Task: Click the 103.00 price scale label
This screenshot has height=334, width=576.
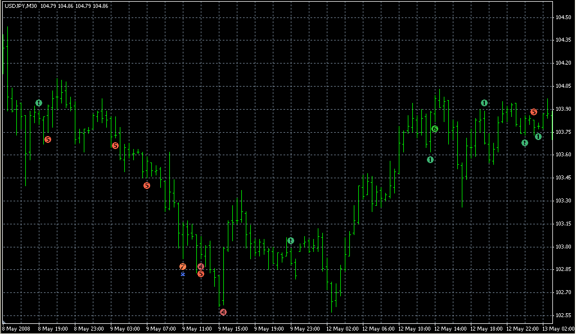Action: pyautogui.click(x=563, y=247)
